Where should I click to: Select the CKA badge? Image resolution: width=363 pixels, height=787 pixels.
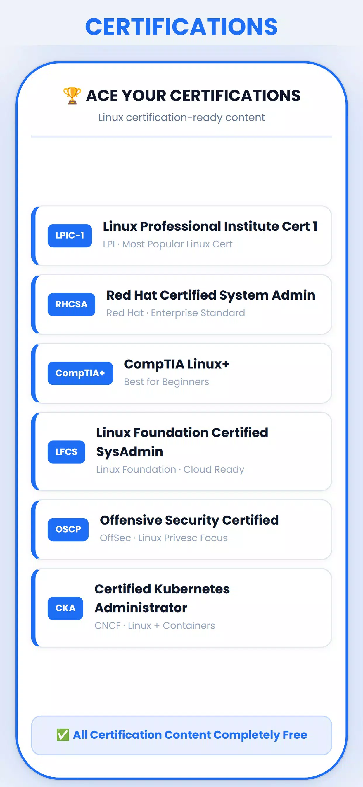point(65,608)
